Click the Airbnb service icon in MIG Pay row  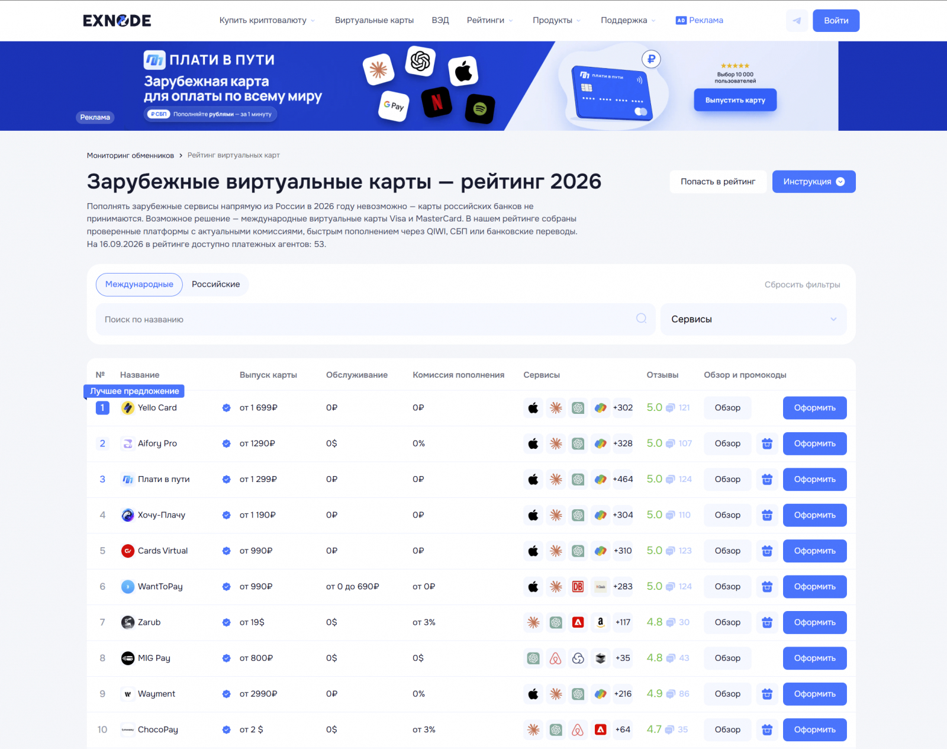tap(556, 658)
